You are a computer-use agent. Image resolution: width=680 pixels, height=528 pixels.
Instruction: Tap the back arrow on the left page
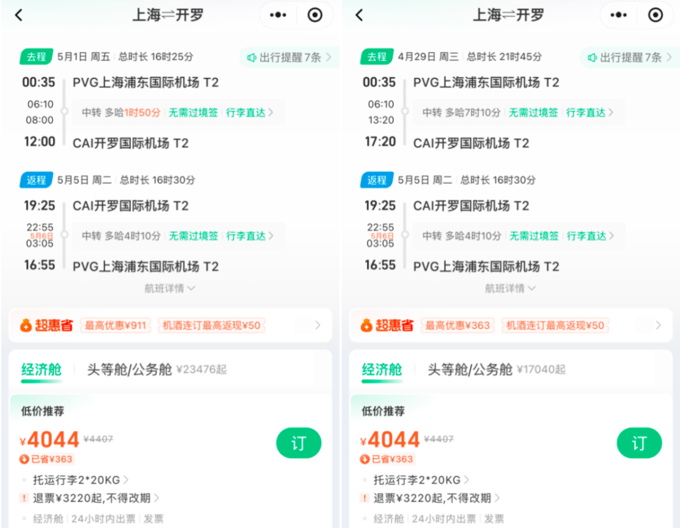click(x=18, y=14)
